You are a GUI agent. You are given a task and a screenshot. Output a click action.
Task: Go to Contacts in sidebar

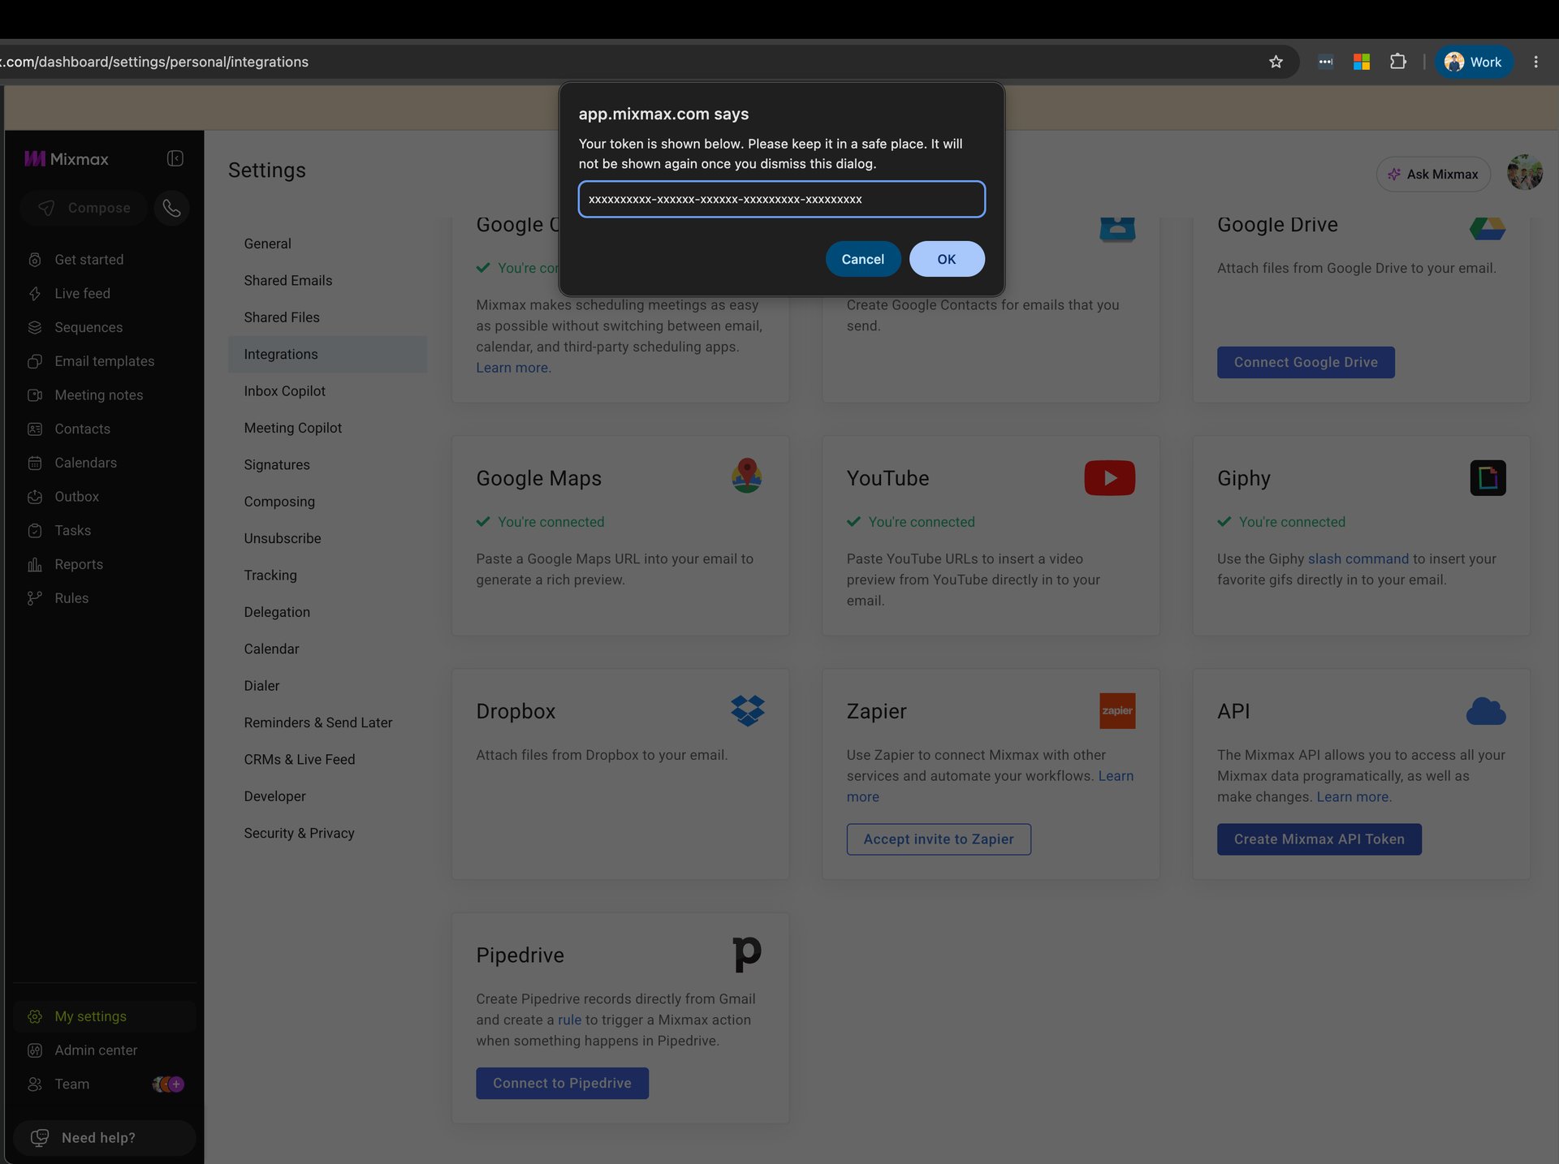(x=82, y=429)
